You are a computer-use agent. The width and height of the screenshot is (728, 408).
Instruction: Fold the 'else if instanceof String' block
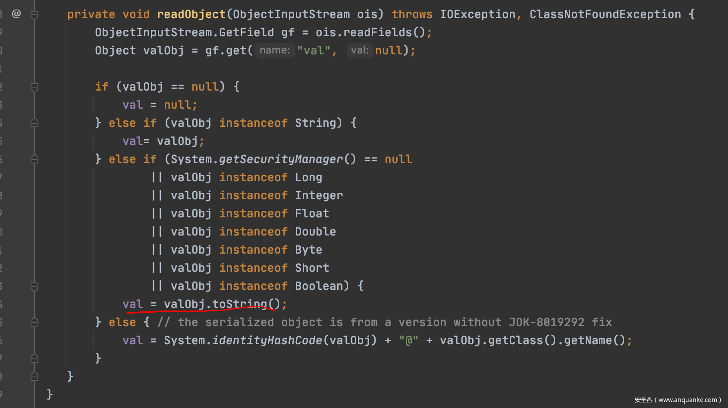tap(35, 123)
